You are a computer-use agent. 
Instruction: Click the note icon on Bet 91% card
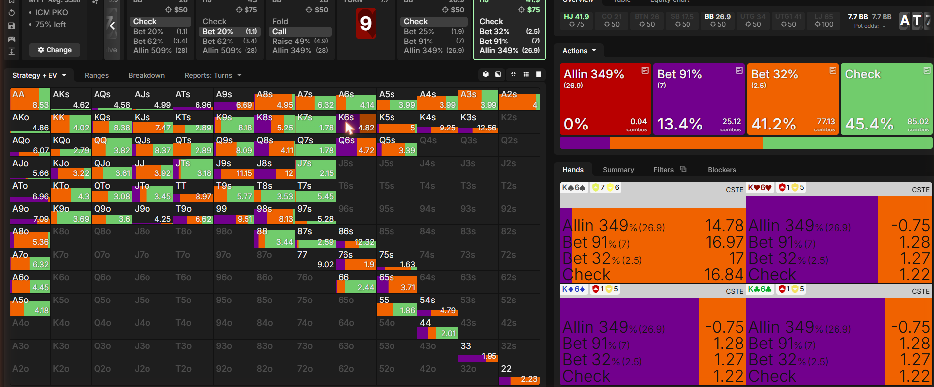click(x=739, y=71)
